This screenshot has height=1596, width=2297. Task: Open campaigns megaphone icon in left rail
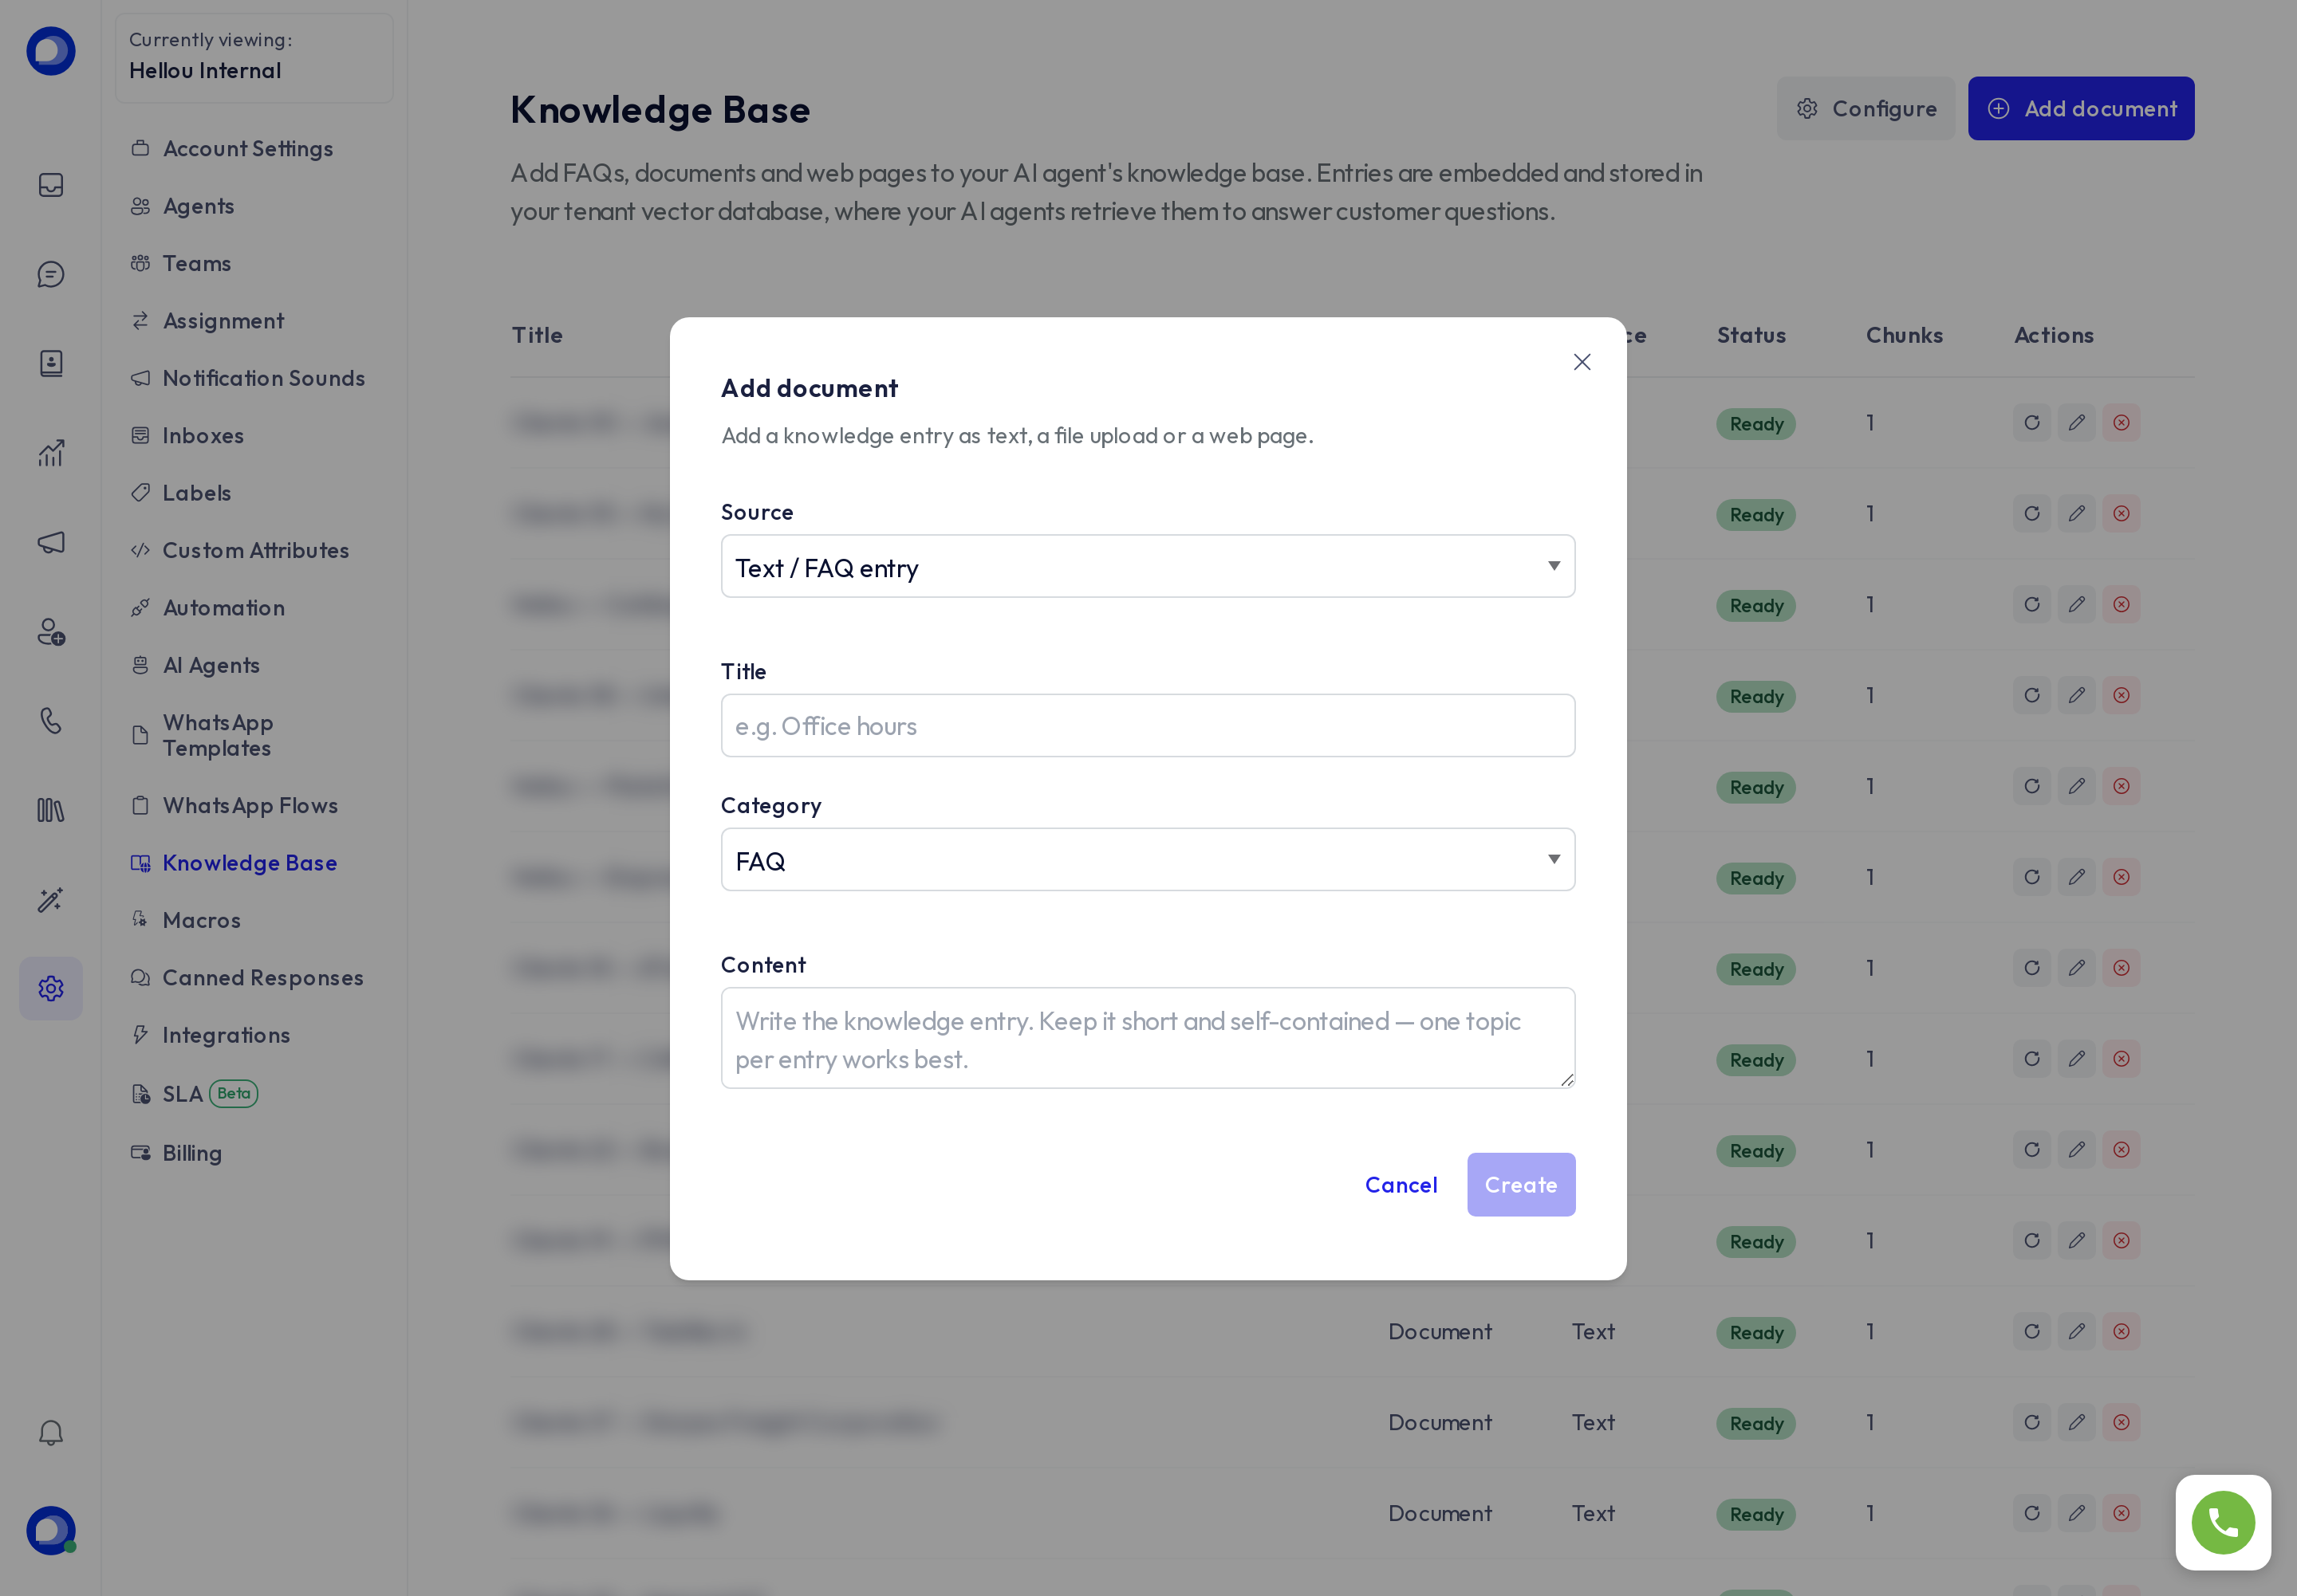click(x=51, y=542)
